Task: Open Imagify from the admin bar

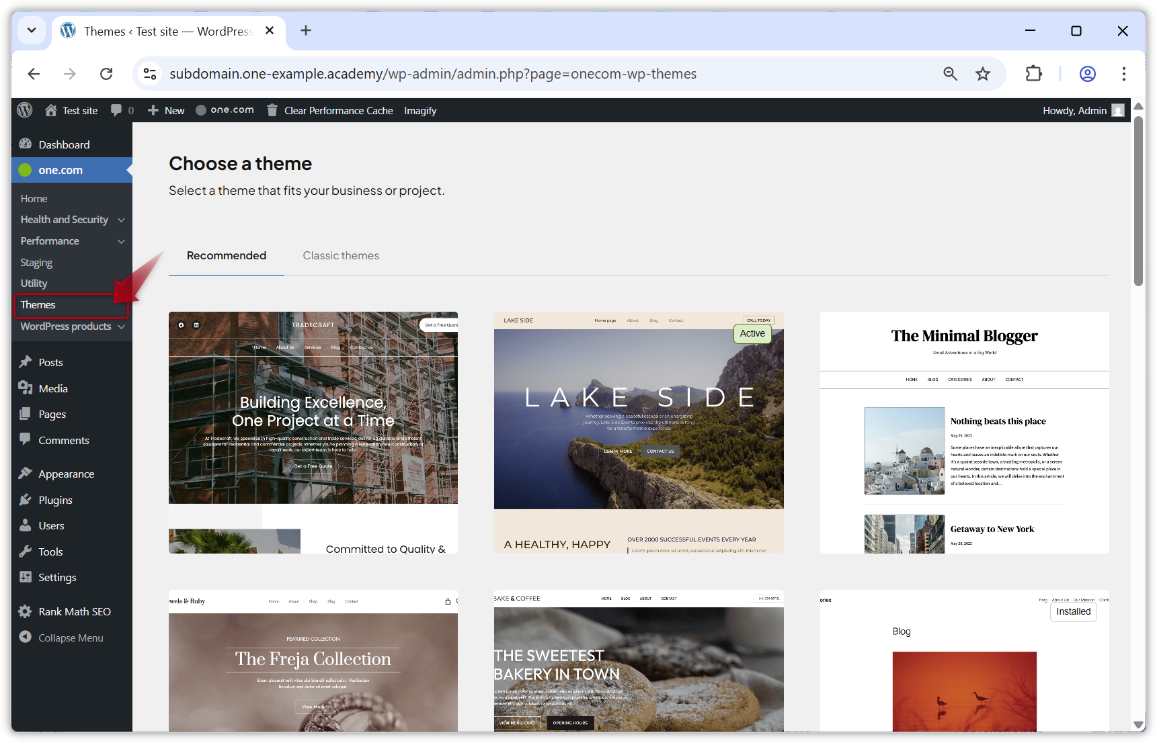Action: click(420, 110)
